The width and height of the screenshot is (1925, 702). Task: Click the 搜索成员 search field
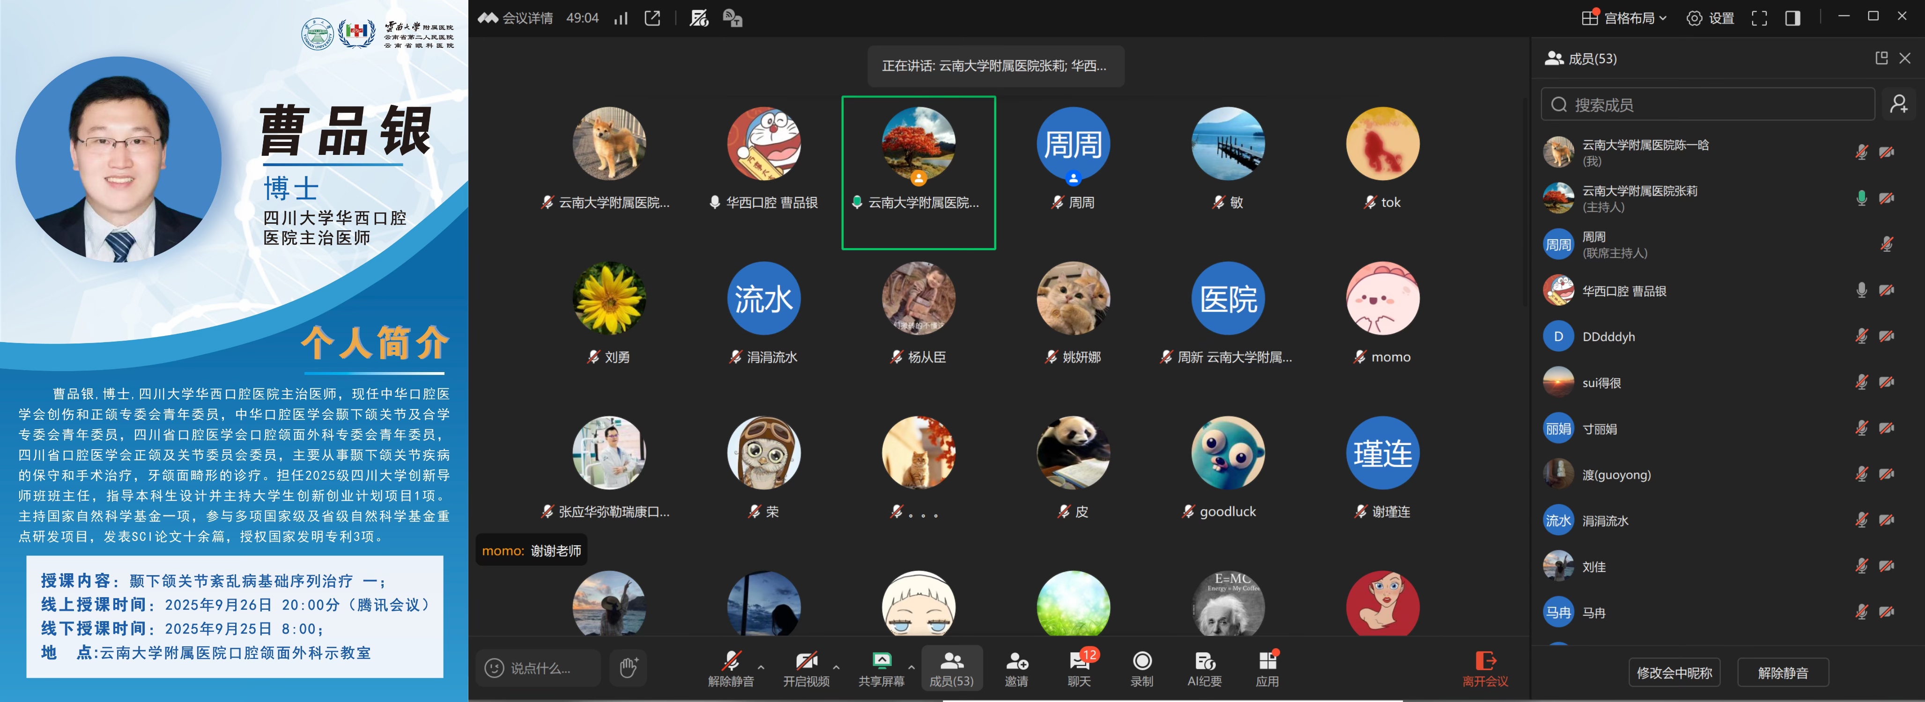pos(1708,104)
